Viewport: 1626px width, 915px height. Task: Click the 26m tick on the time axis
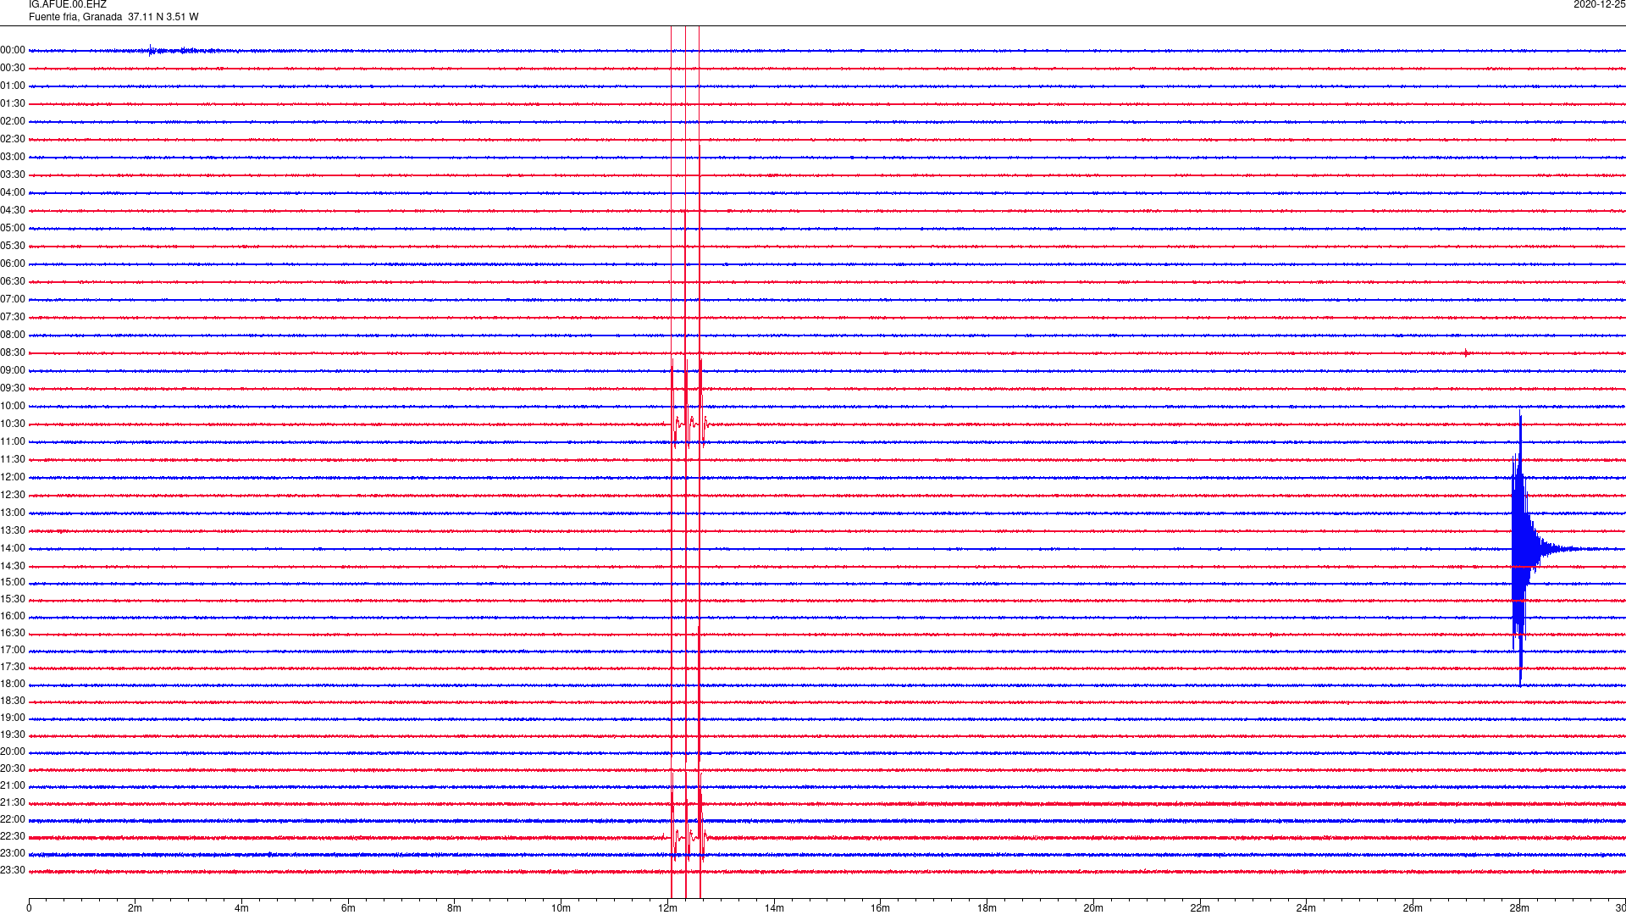click(1413, 909)
